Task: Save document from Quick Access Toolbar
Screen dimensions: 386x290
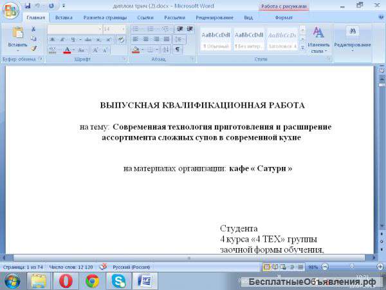Action: (28, 6)
